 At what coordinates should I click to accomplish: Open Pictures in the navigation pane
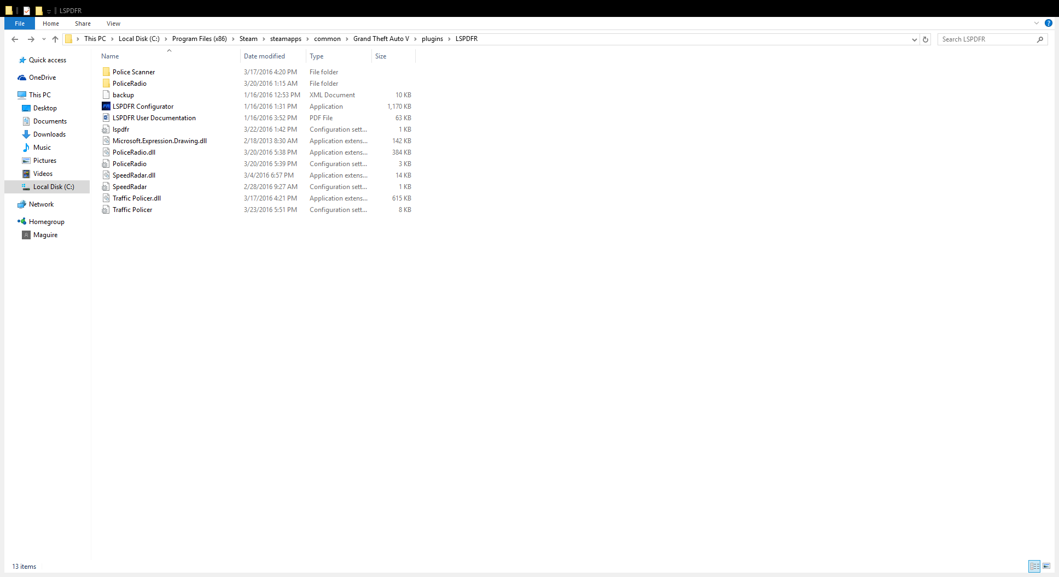coord(45,161)
